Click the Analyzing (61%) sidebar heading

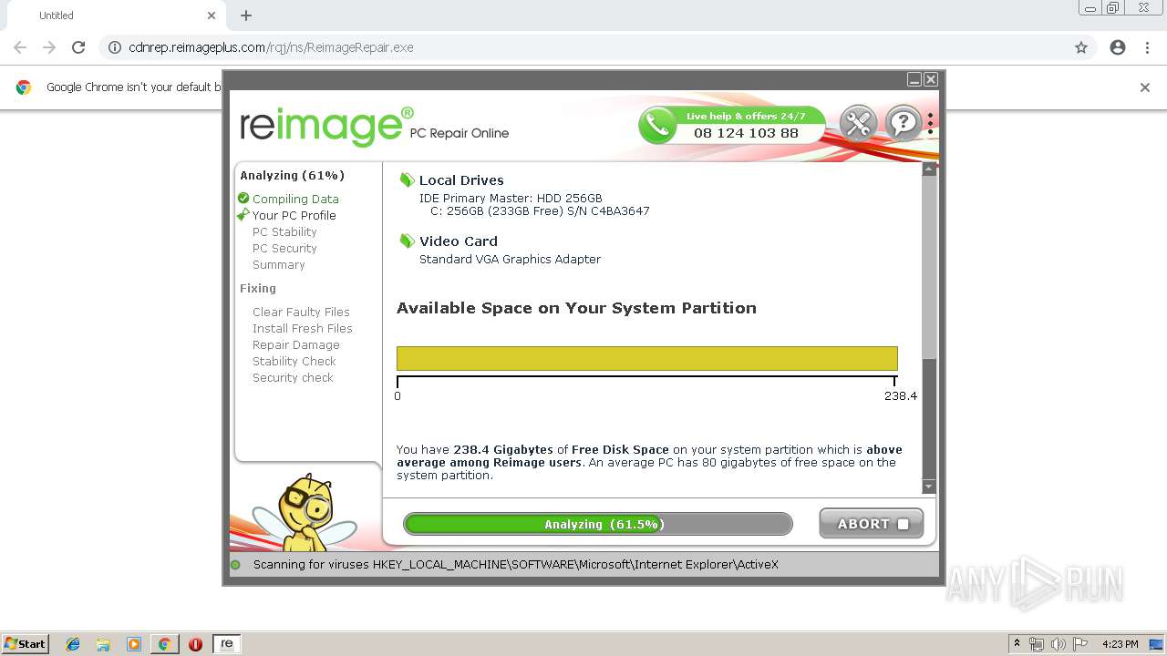[x=292, y=176]
